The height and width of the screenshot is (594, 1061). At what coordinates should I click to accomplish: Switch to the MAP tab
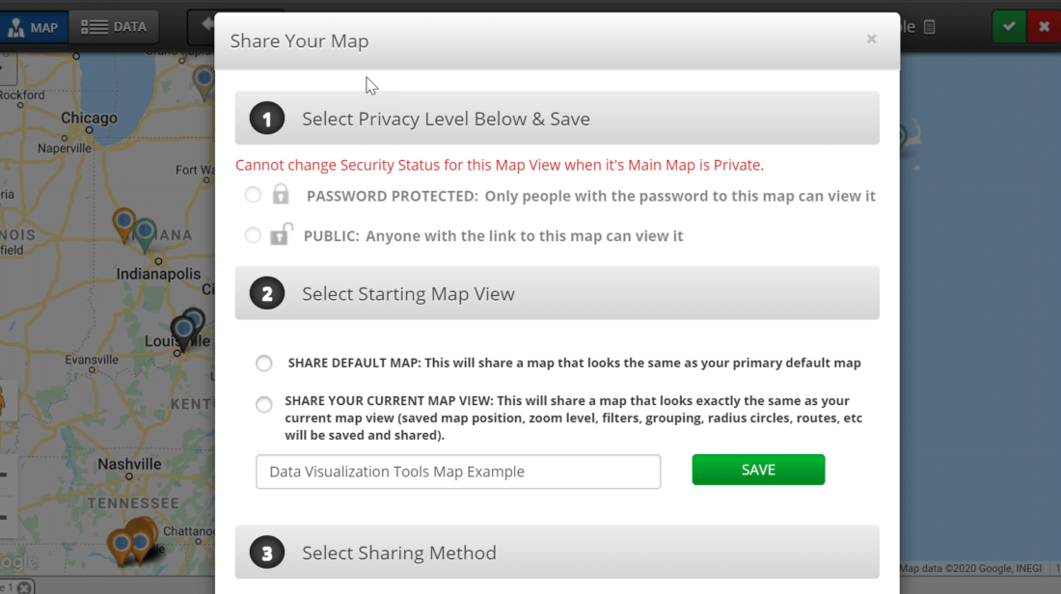point(35,26)
